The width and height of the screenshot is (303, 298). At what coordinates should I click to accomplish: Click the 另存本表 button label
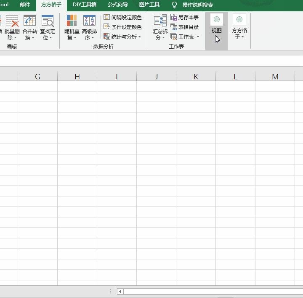(189, 17)
